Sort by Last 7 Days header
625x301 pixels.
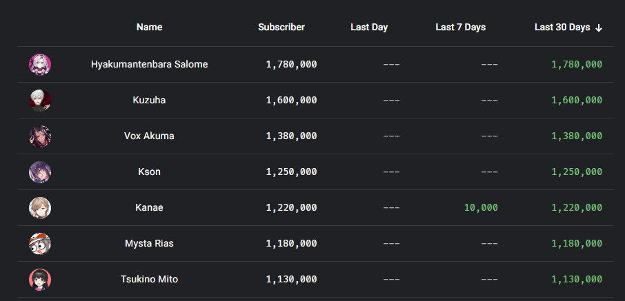[x=461, y=28]
